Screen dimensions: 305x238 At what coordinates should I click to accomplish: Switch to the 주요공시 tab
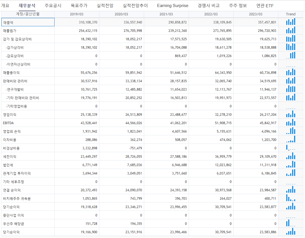point(53,6)
